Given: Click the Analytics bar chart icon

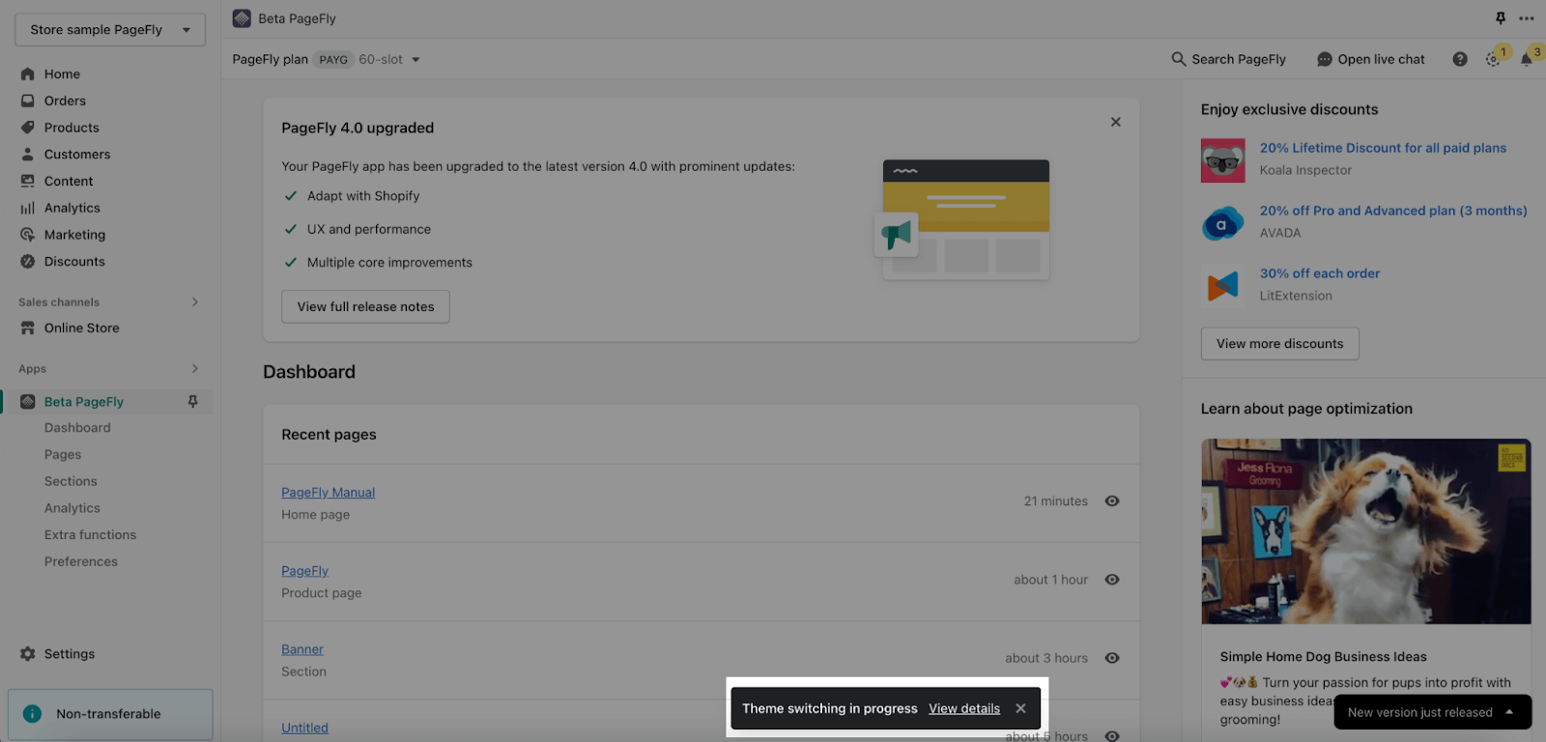Looking at the screenshot, I should [x=28, y=208].
